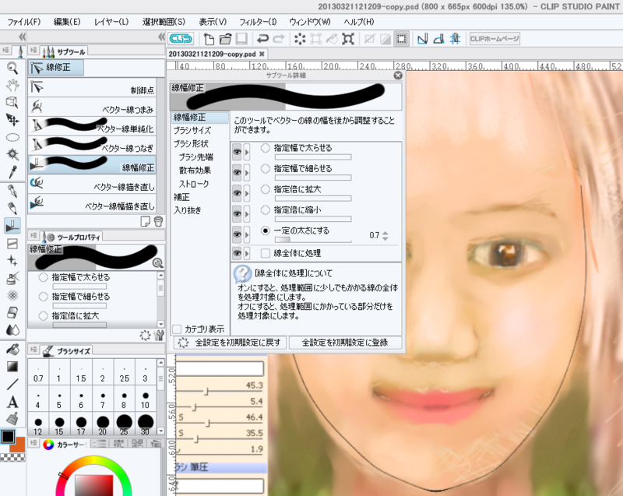Select the Text tool letter A
This screenshot has height=496, width=623.
pos(12,402)
